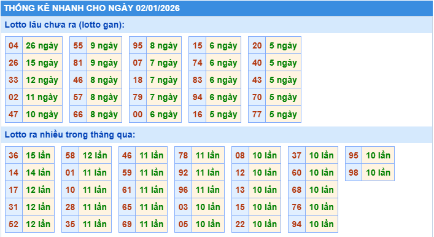Click the number 61 cell
This screenshot has height=237, width=434.
127,190
